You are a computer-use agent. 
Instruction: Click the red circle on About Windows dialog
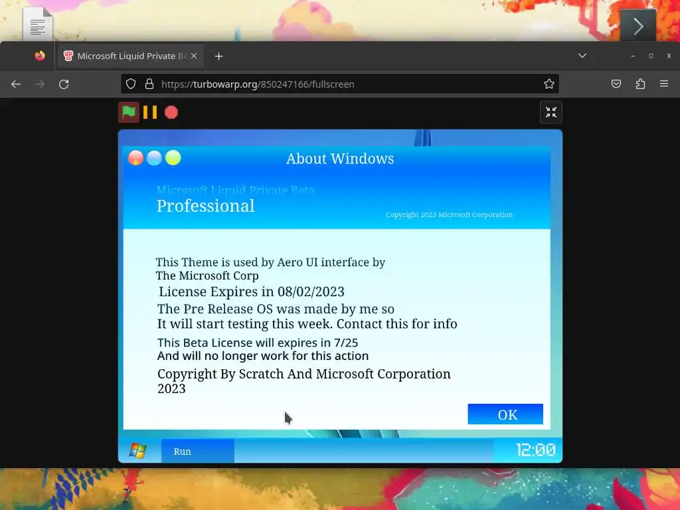click(x=135, y=158)
